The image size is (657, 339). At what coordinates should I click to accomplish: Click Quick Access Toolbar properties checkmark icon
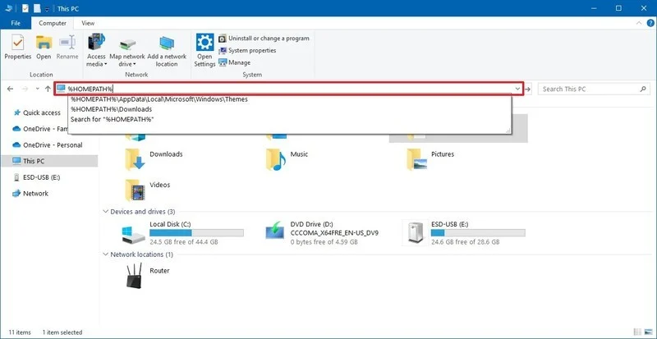pos(25,8)
